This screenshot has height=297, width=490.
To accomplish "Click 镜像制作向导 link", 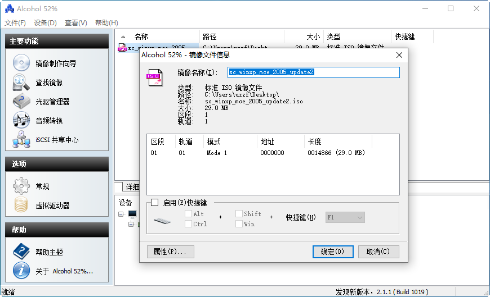I will [x=56, y=63].
